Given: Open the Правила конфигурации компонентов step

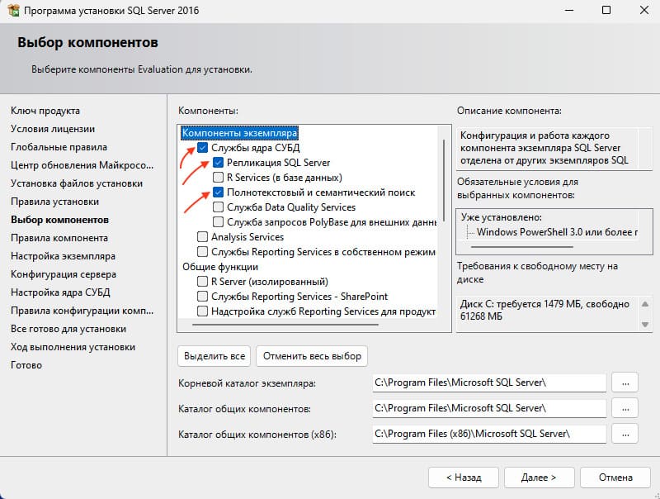Looking at the screenshot, I should point(82,311).
